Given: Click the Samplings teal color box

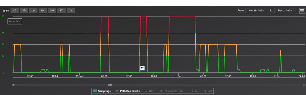Looking at the screenshot, I should pyautogui.click(x=95, y=91).
